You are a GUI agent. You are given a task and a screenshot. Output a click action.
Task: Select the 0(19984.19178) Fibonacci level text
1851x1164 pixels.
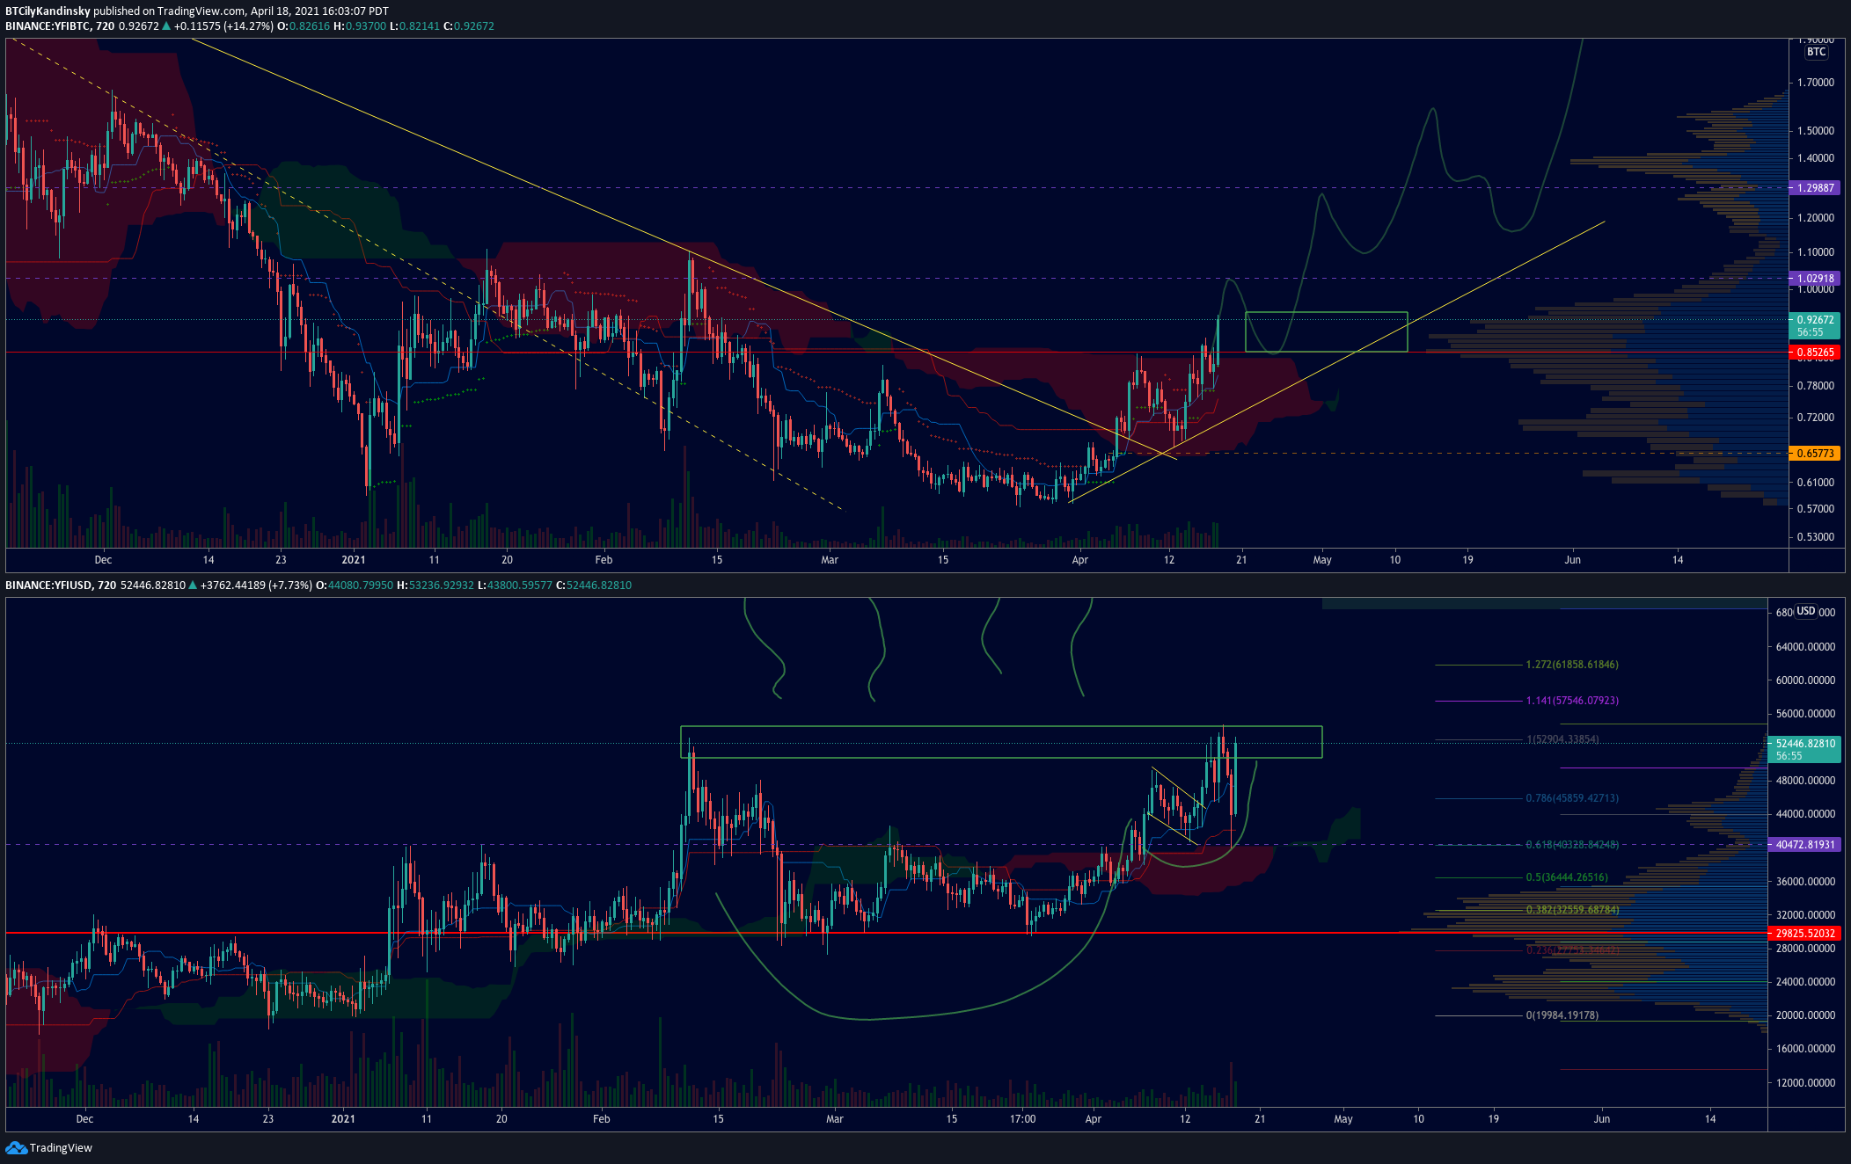pos(1562,1015)
